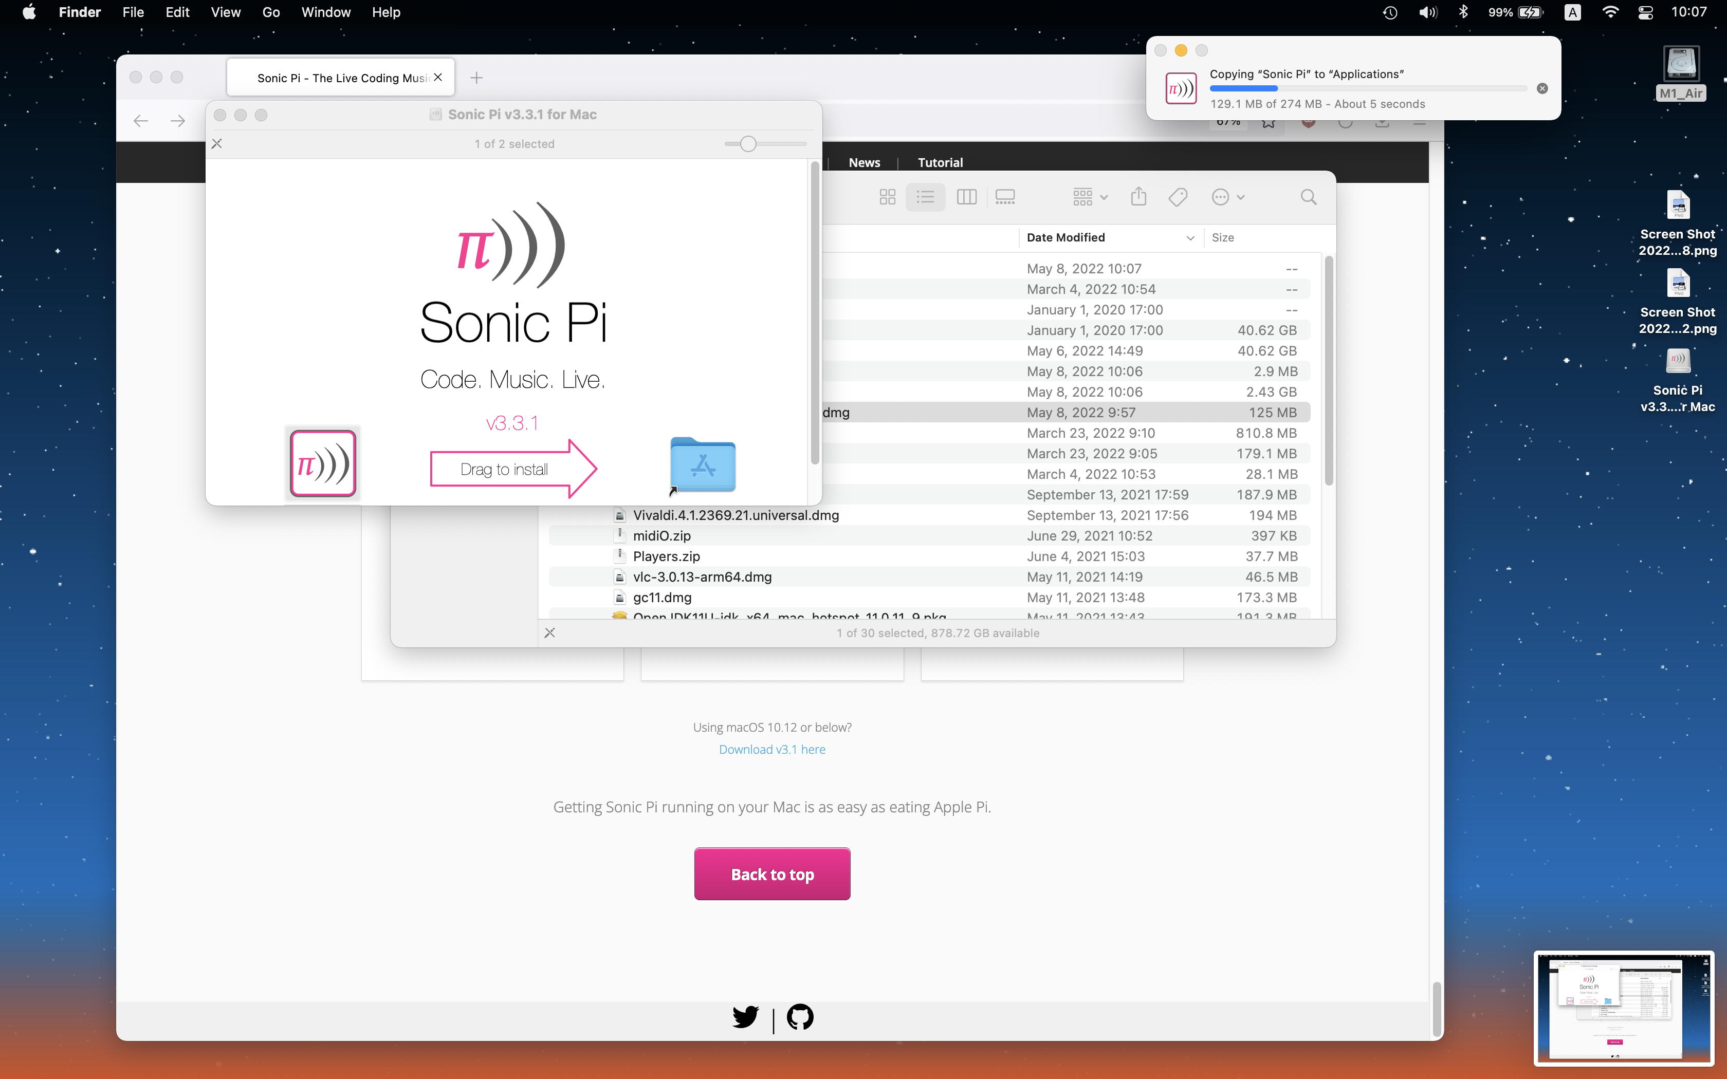Open the Go menu in menu bar

[x=270, y=12]
